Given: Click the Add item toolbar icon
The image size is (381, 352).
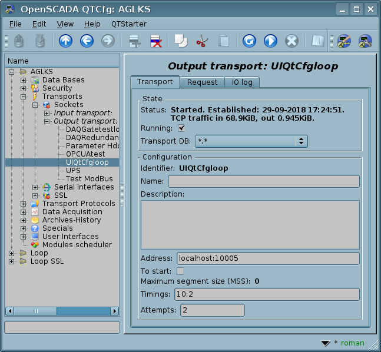Looking at the screenshot, I should [x=134, y=41].
